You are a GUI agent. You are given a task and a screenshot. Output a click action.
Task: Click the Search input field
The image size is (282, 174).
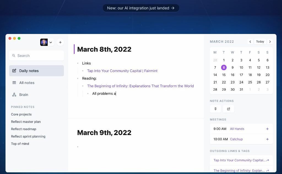(36, 56)
